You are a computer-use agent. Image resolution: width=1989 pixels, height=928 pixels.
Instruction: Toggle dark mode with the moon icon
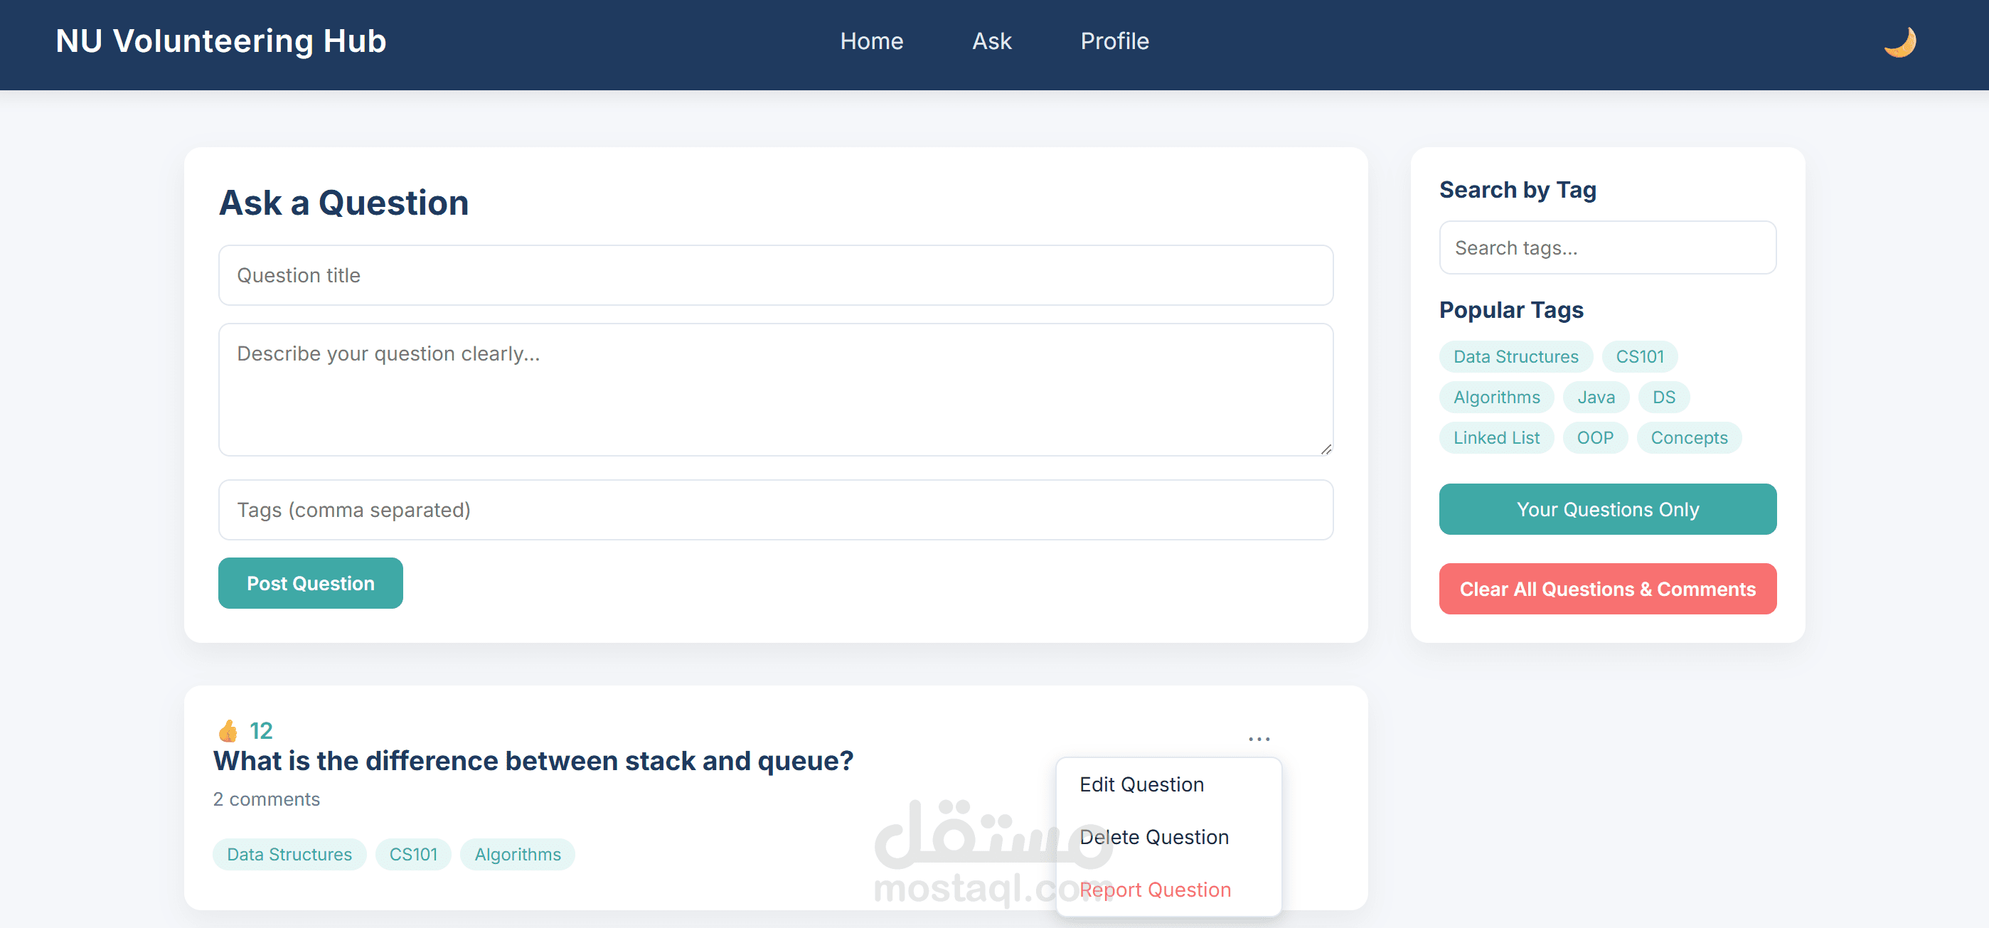pos(1899,41)
